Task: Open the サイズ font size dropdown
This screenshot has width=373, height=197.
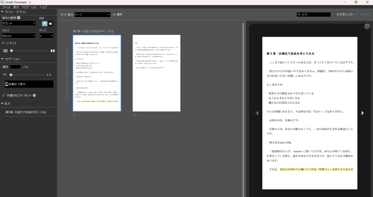Action: coord(46,36)
